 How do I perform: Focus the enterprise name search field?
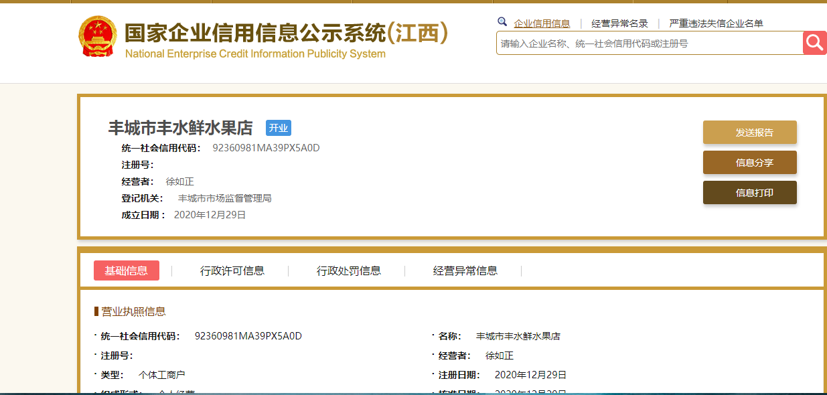pos(650,44)
